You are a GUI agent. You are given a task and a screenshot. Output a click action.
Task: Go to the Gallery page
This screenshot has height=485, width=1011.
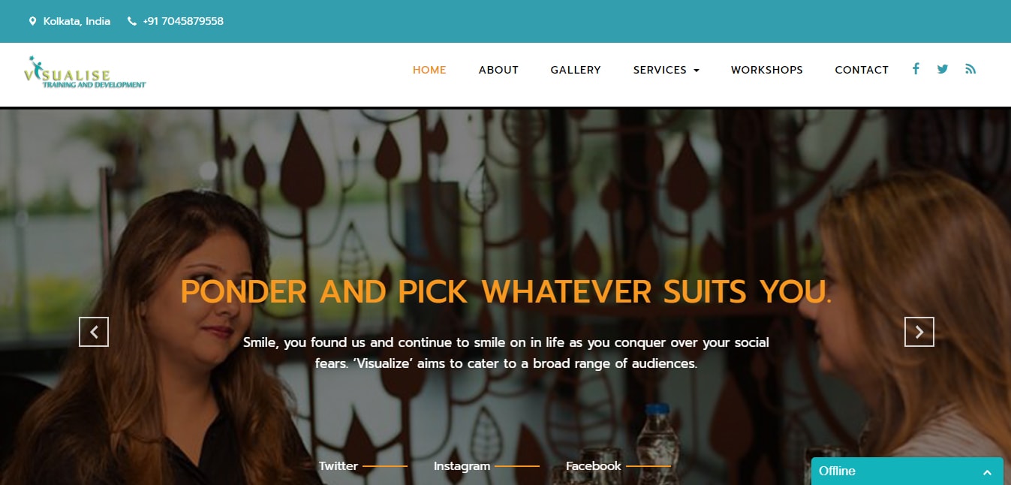576,70
